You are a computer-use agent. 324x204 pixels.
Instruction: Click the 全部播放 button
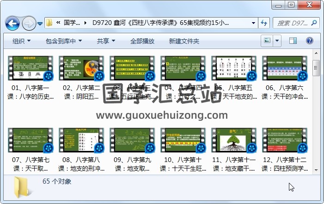point(142,41)
